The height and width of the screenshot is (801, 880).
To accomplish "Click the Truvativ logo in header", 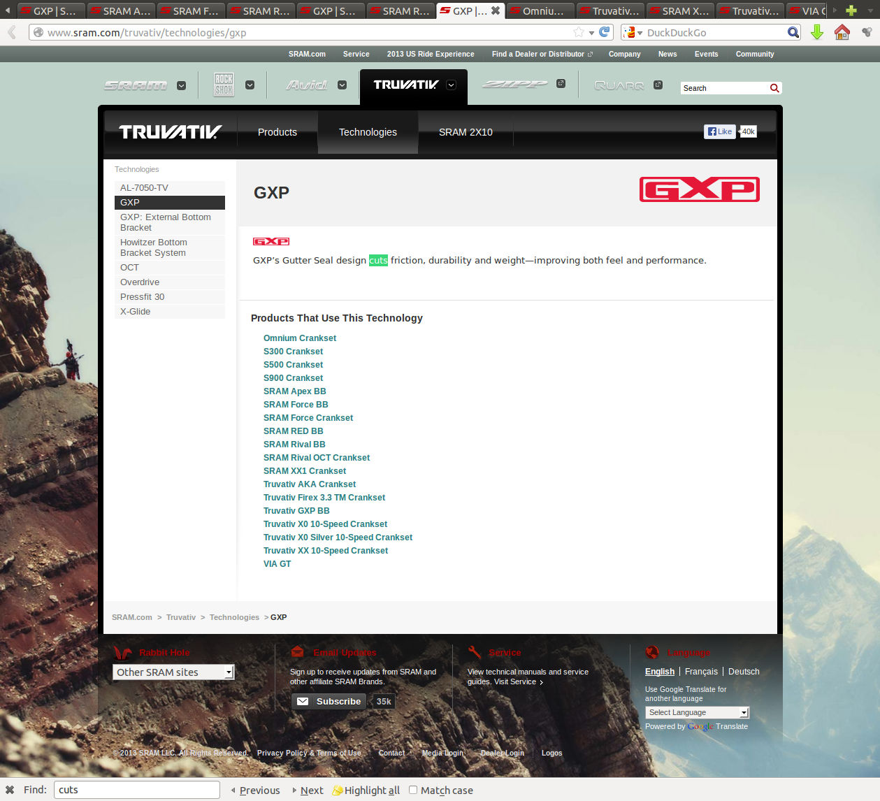I will click(170, 132).
